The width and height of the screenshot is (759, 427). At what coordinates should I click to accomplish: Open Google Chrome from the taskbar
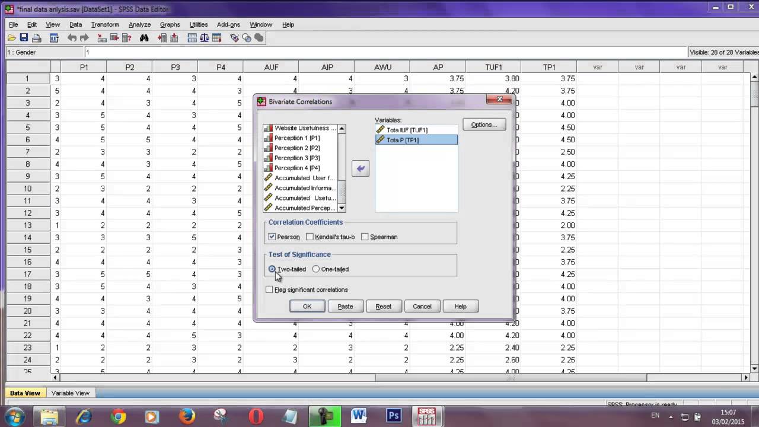118,416
